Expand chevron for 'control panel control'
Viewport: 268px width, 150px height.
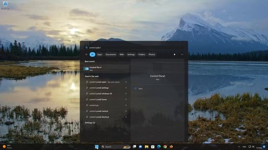tap(126, 111)
